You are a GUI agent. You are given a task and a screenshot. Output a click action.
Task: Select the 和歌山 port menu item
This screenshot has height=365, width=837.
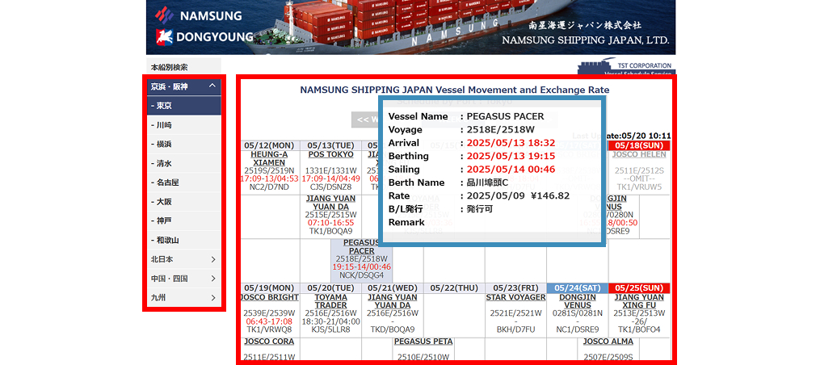click(x=183, y=240)
